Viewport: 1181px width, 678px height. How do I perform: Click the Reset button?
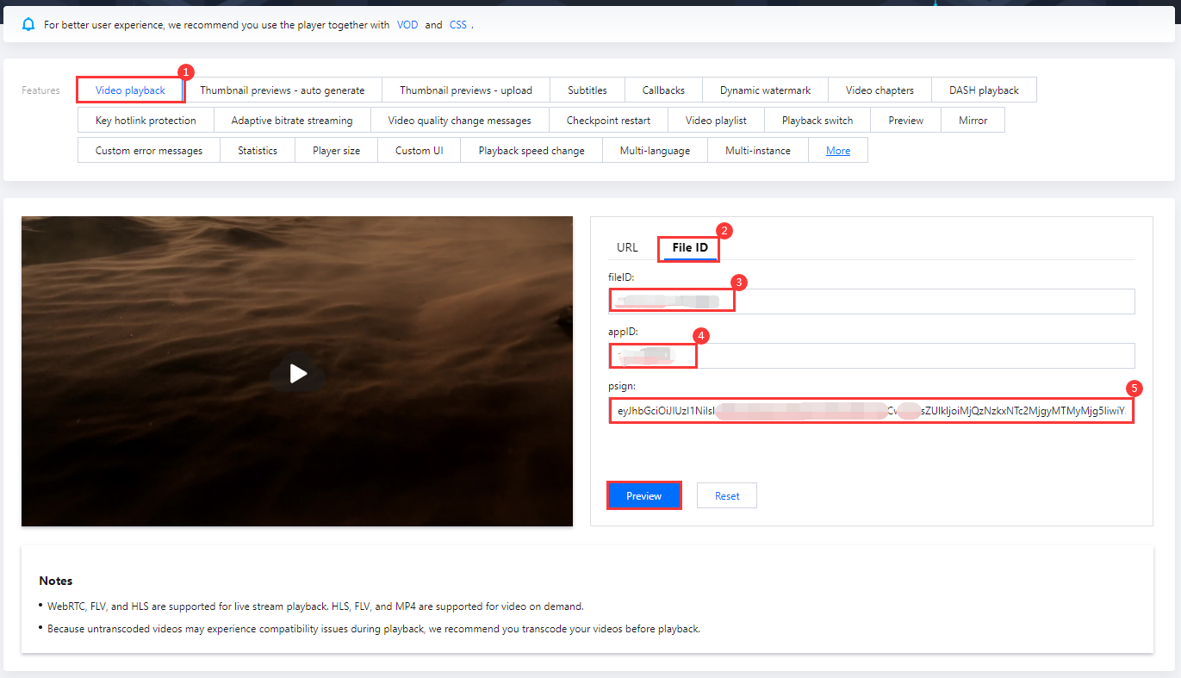(726, 495)
